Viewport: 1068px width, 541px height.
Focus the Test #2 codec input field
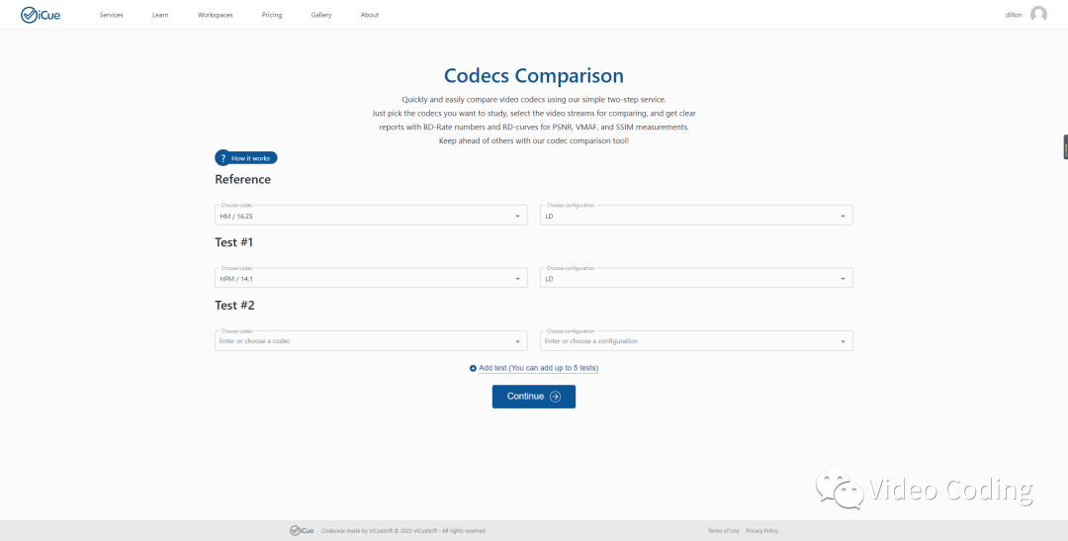pos(361,341)
